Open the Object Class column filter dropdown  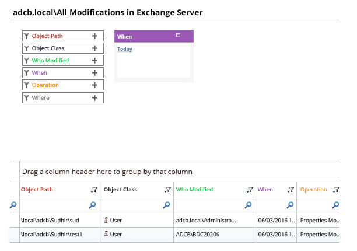coord(167,190)
